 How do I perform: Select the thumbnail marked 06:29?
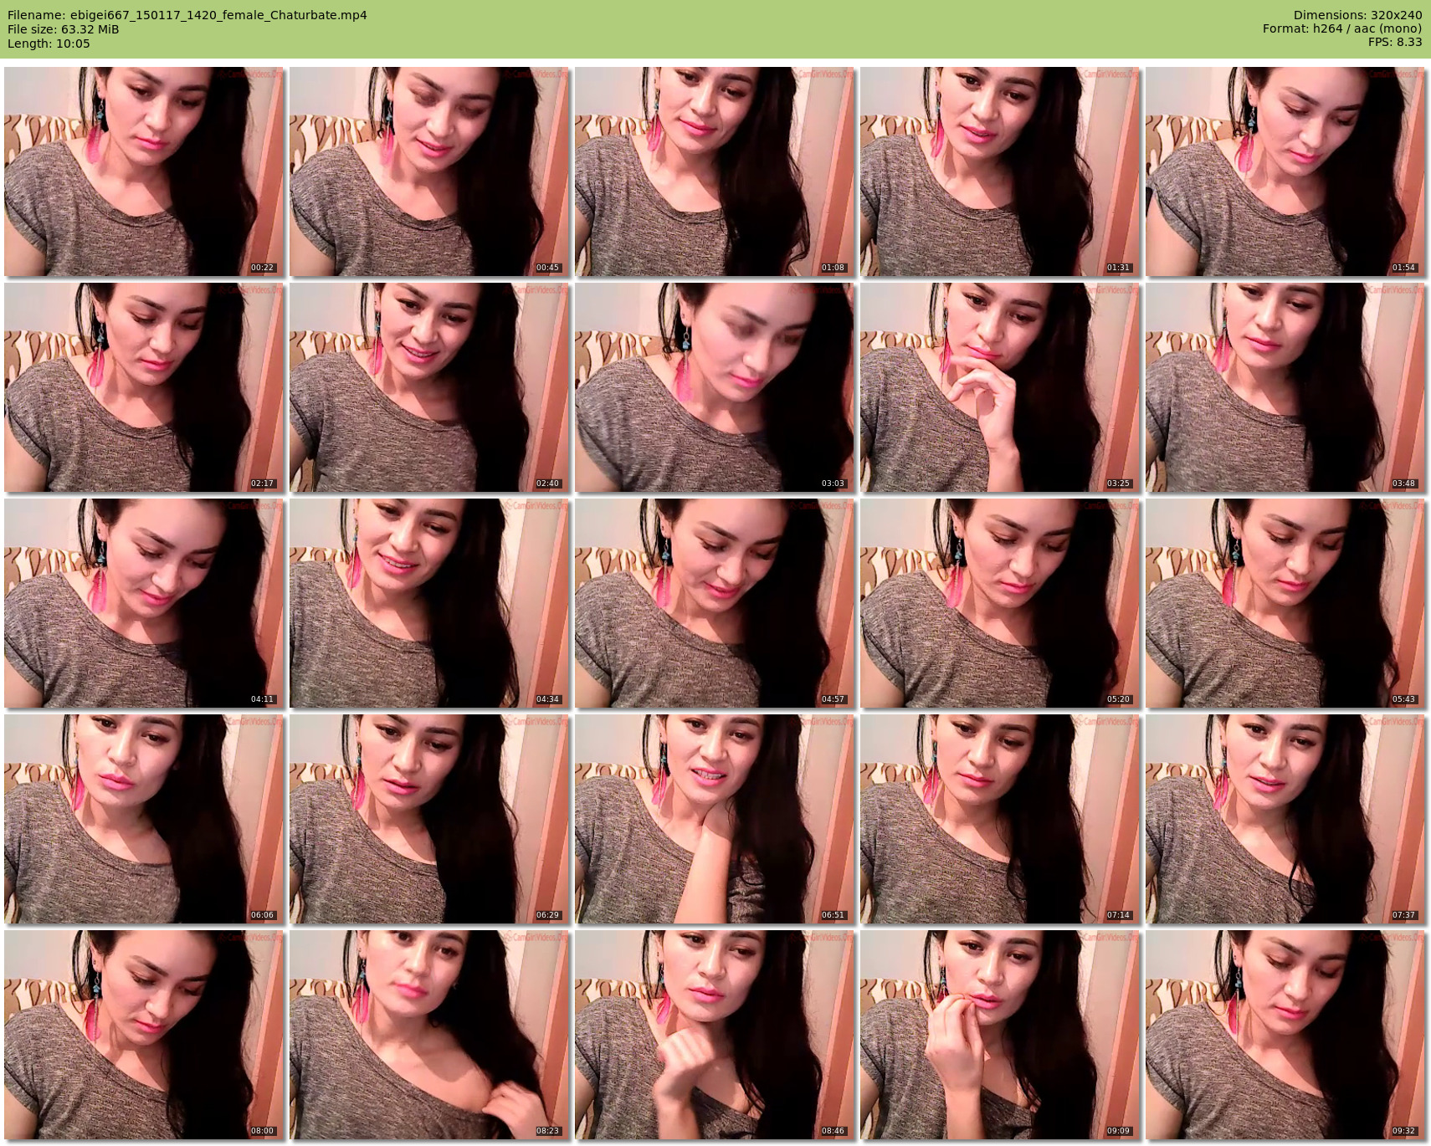click(x=429, y=819)
